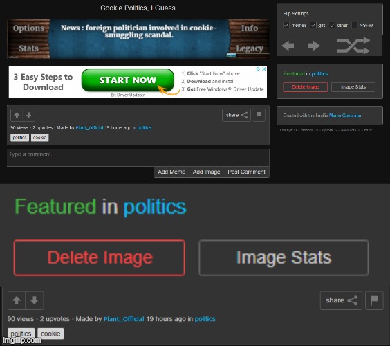
Task: Click the '3 Easy Steps to Download' ad text
Action: 43,82
